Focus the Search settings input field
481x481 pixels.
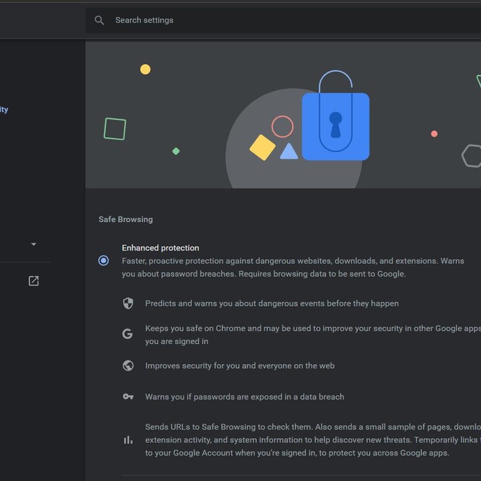pyautogui.click(x=283, y=20)
